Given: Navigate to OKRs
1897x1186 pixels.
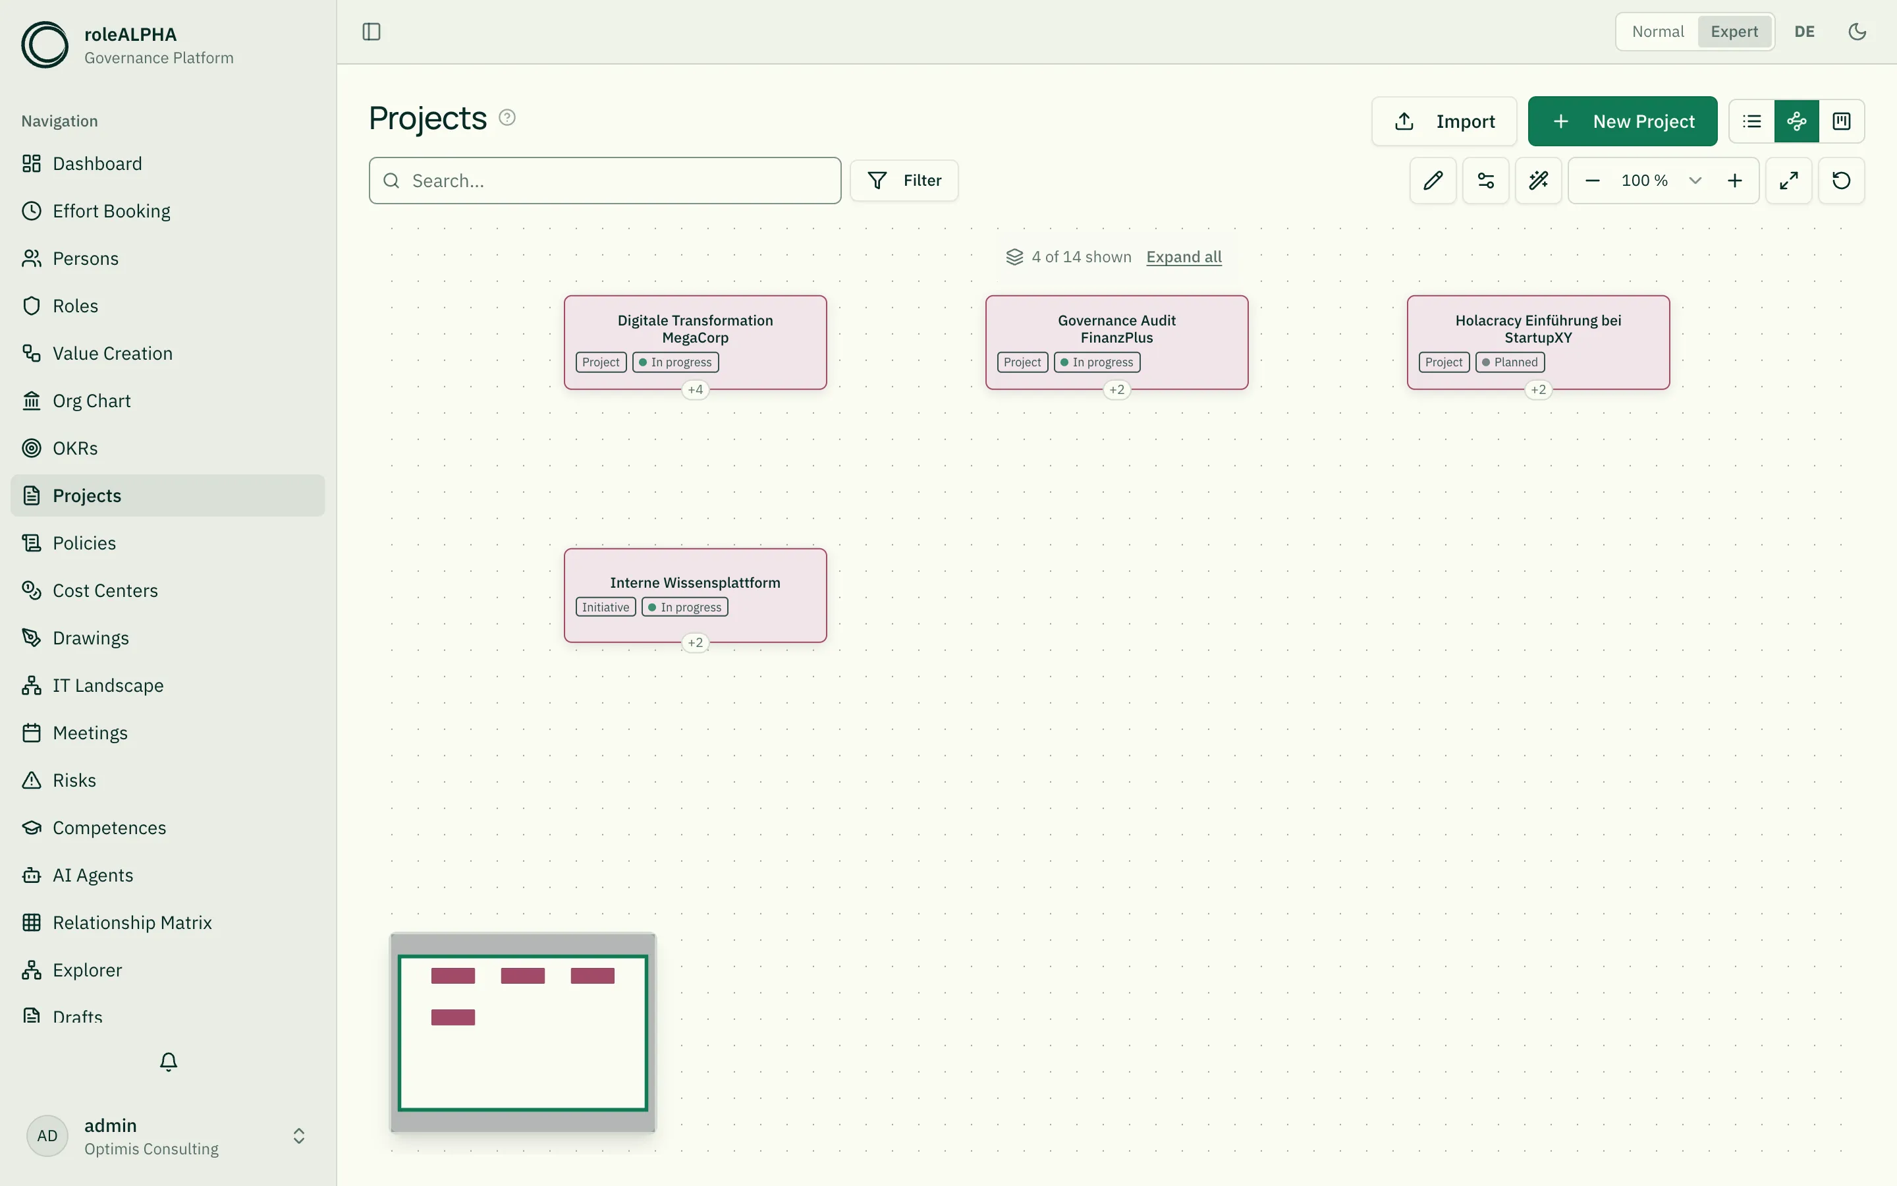Looking at the screenshot, I should [168, 448].
